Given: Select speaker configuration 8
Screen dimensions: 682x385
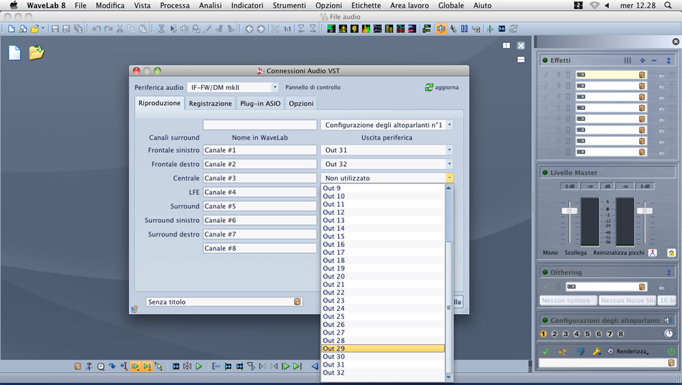Looking at the screenshot, I should pyautogui.click(x=621, y=334).
